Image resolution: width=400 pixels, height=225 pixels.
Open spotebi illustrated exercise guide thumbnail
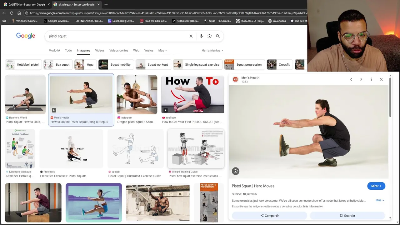pyautogui.click(x=136, y=149)
